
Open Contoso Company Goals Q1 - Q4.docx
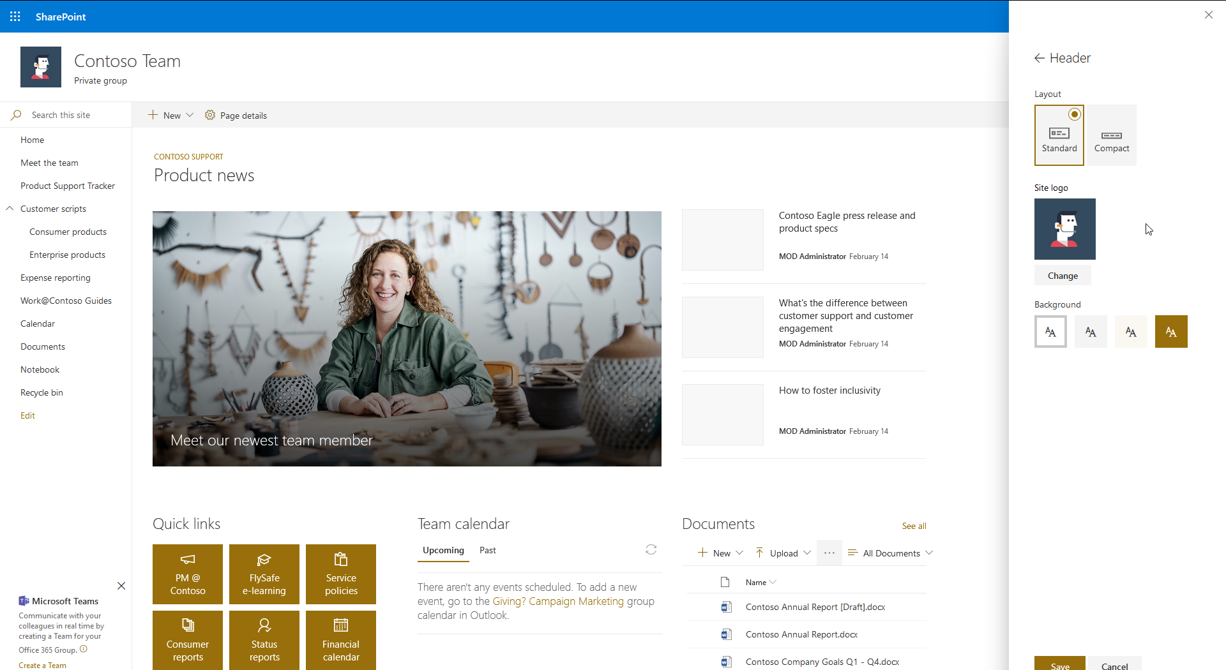(822, 662)
